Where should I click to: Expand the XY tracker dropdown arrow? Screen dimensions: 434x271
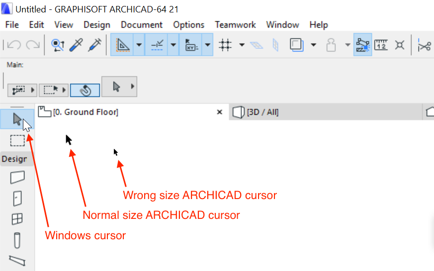tap(208, 45)
